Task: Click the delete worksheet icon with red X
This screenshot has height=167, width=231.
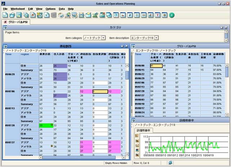Action: (x=33, y=15)
